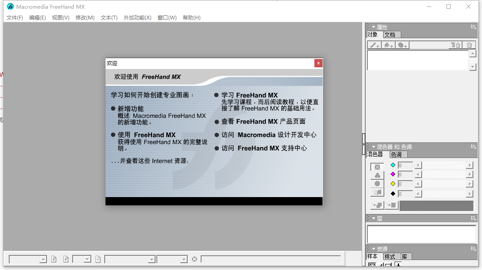Open the 修改(M) menu

85,17
